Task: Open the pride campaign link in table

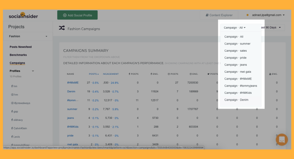Action: [70, 136]
